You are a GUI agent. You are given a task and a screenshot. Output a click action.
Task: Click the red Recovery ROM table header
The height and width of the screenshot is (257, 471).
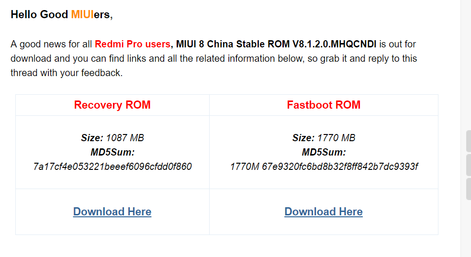[x=112, y=105]
